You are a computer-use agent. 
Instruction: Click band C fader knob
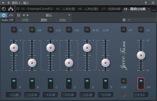[x=51, y=48]
